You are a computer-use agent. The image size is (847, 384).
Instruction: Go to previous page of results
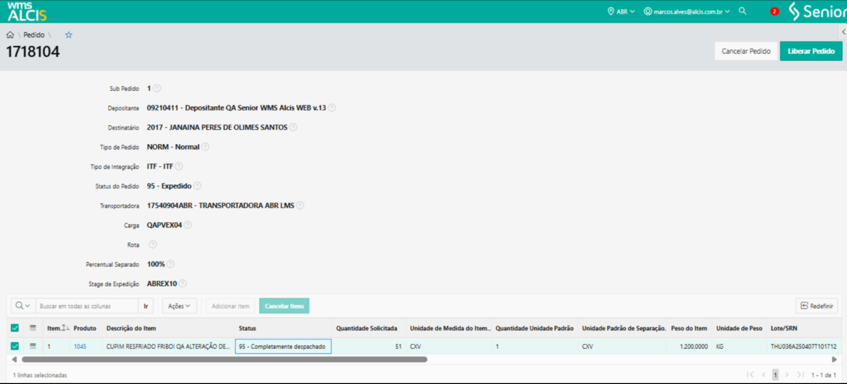click(764, 375)
